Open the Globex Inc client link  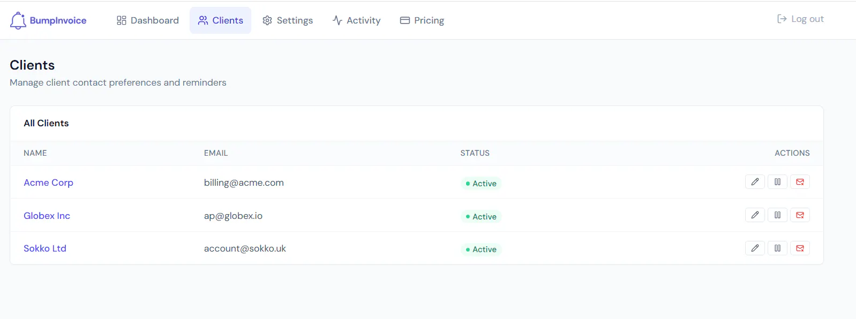(47, 216)
